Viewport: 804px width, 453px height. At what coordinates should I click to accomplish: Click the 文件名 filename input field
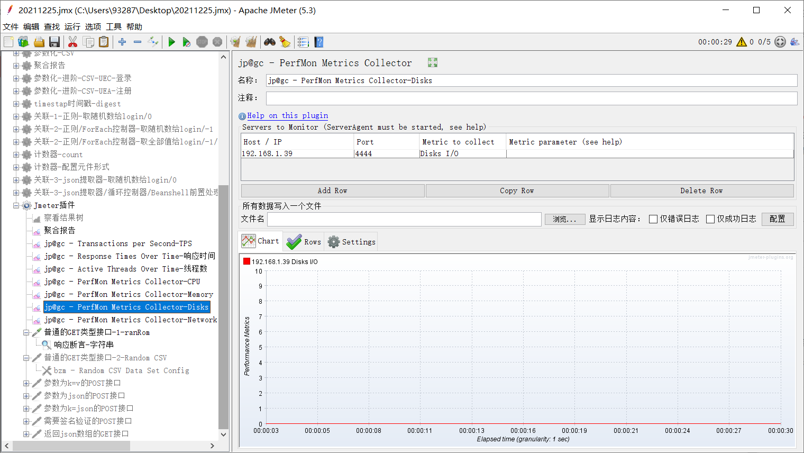click(404, 219)
